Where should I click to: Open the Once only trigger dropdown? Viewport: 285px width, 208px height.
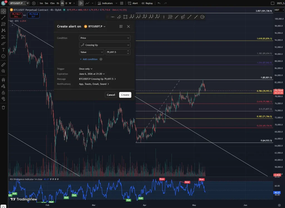(x=86, y=69)
